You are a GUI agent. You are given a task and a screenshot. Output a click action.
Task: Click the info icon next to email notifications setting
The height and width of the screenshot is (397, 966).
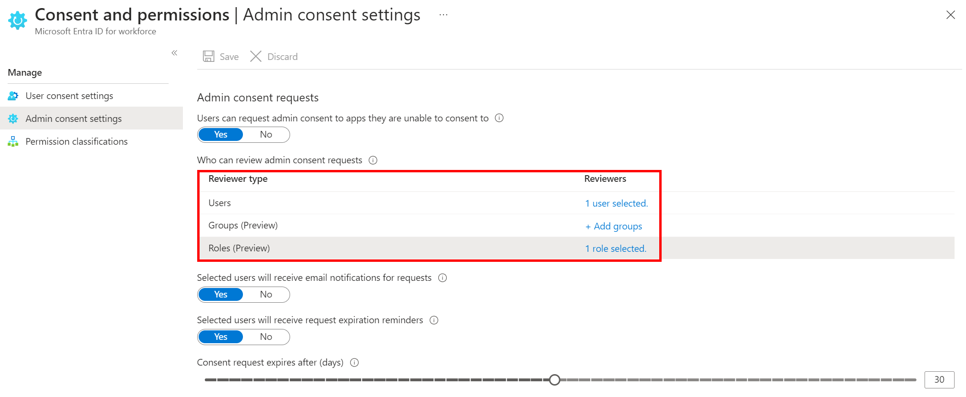click(442, 278)
